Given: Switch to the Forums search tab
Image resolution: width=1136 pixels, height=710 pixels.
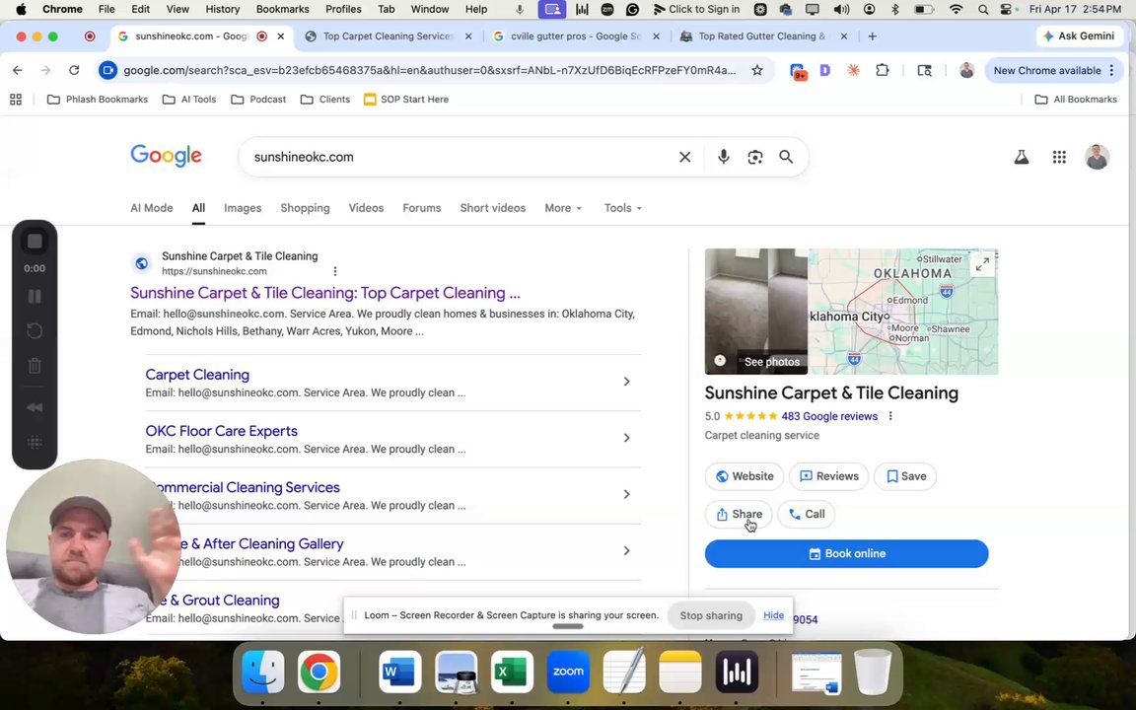Looking at the screenshot, I should point(422,208).
